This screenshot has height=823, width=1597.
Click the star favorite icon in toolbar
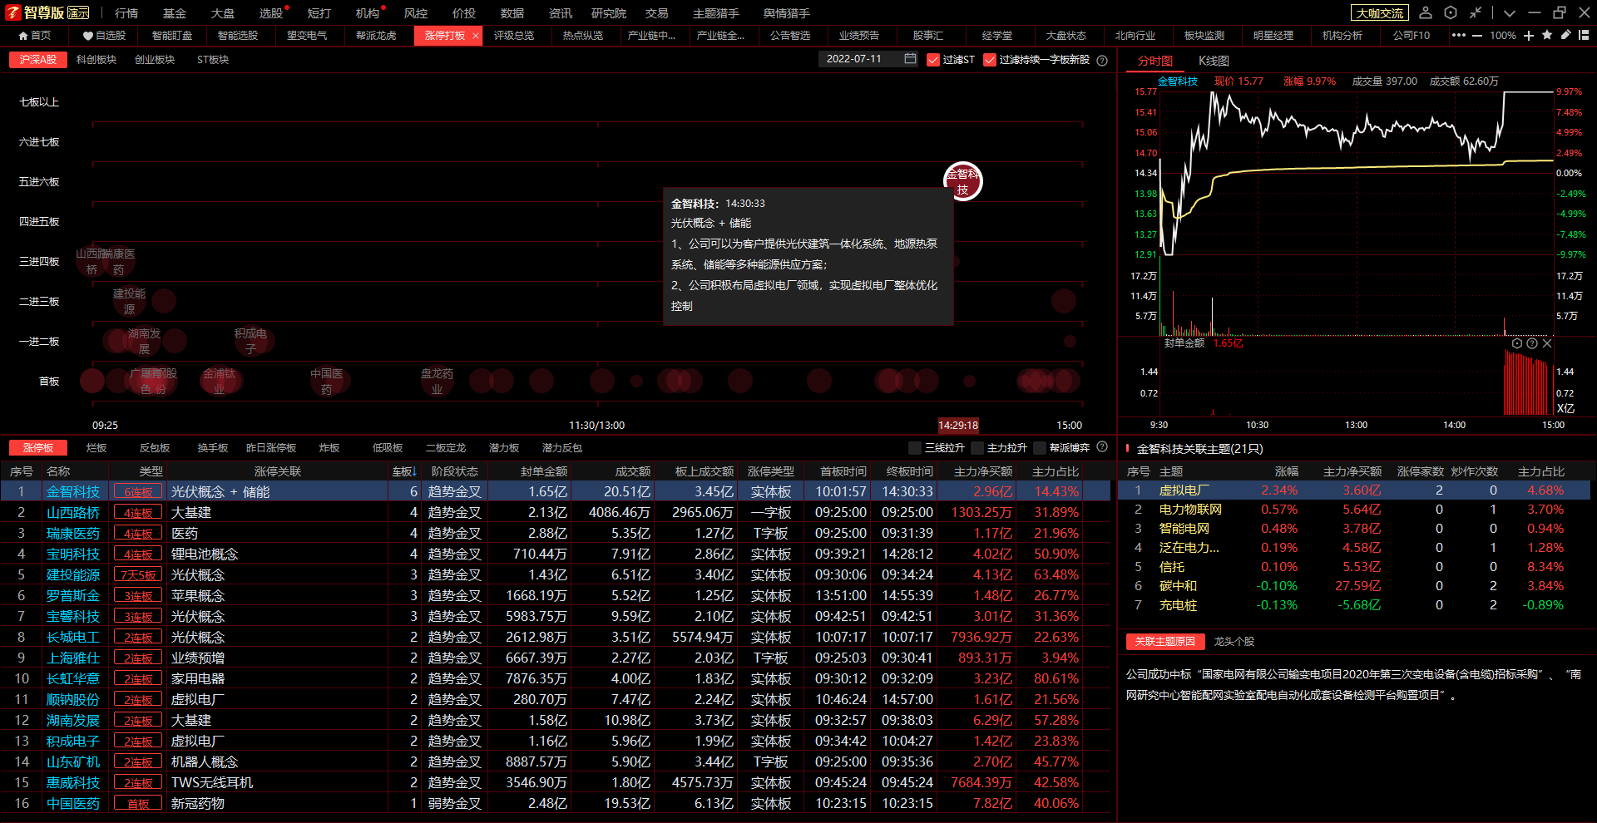pyautogui.click(x=1547, y=35)
